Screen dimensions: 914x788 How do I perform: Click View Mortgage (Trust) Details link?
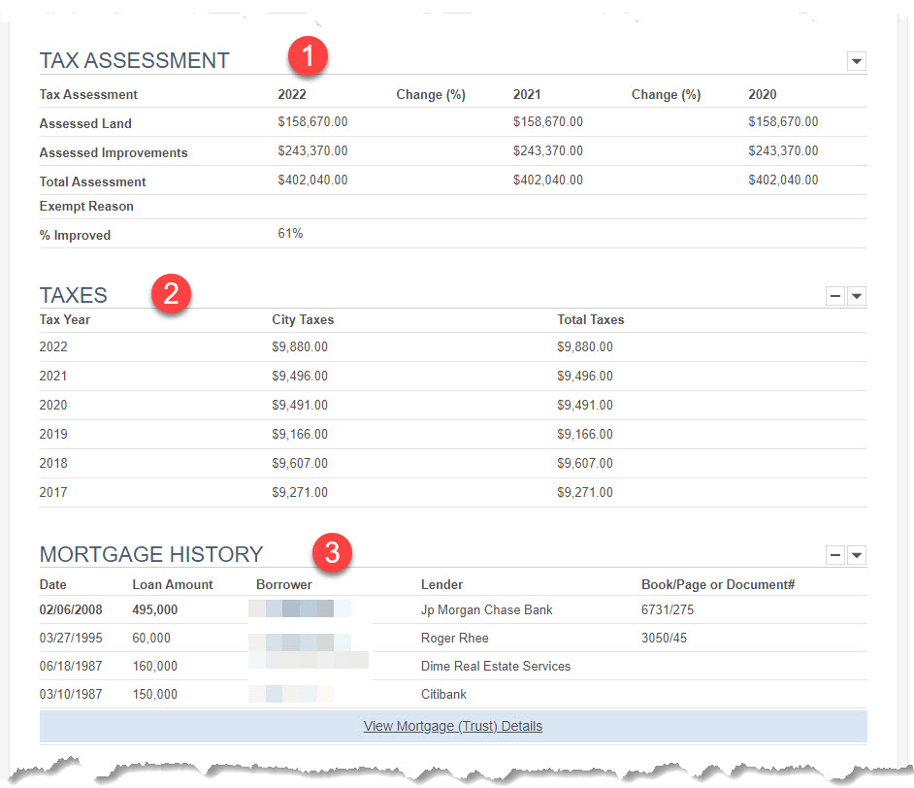[x=452, y=725]
